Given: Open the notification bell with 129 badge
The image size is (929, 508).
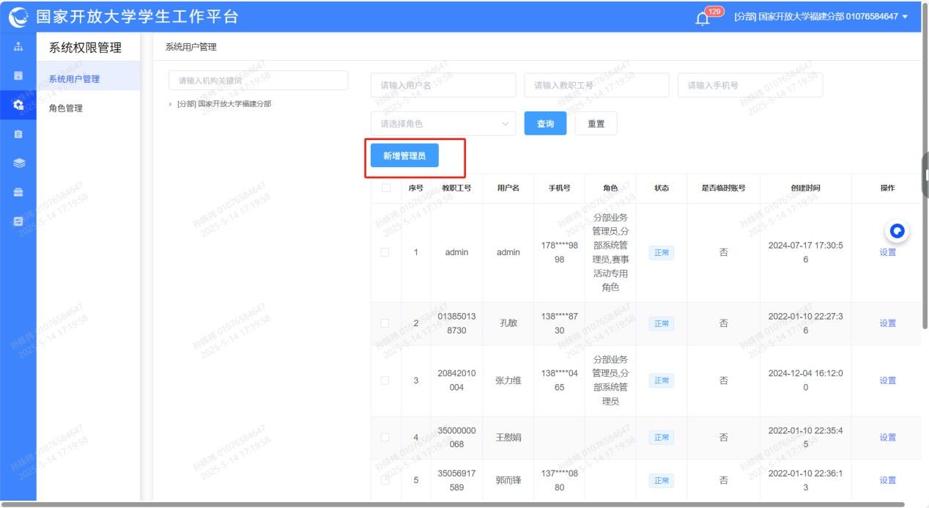Looking at the screenshot, I should pyautogui.click(x=703, y=18).
